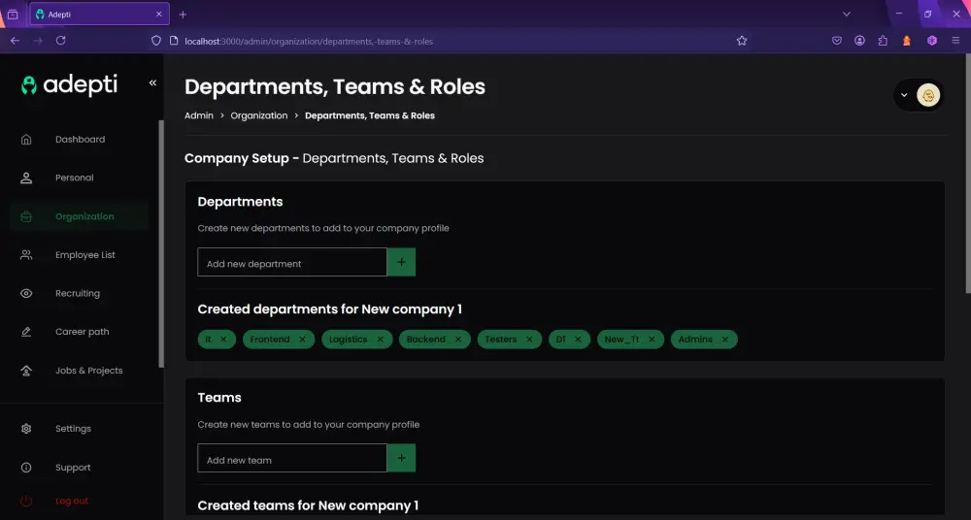The height and width of the screenshot is (520, 971).
Task: Open the Pocket save icon
Action: (x=837, y=41)
